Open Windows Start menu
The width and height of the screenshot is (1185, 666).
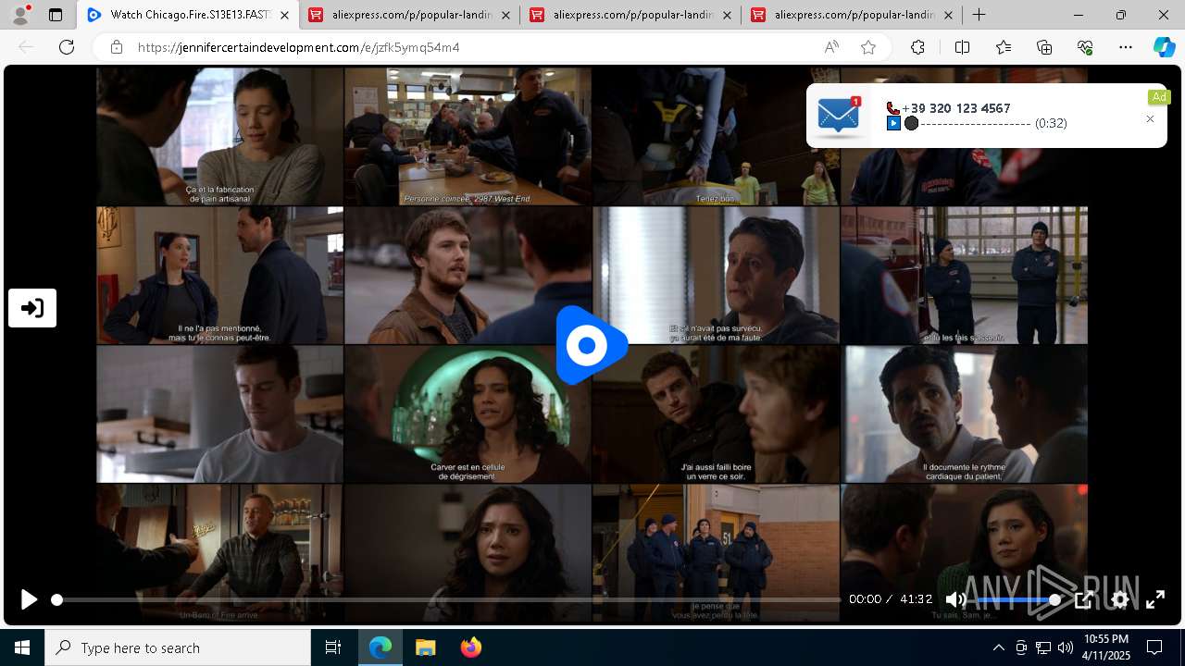[x=22, y=647]
